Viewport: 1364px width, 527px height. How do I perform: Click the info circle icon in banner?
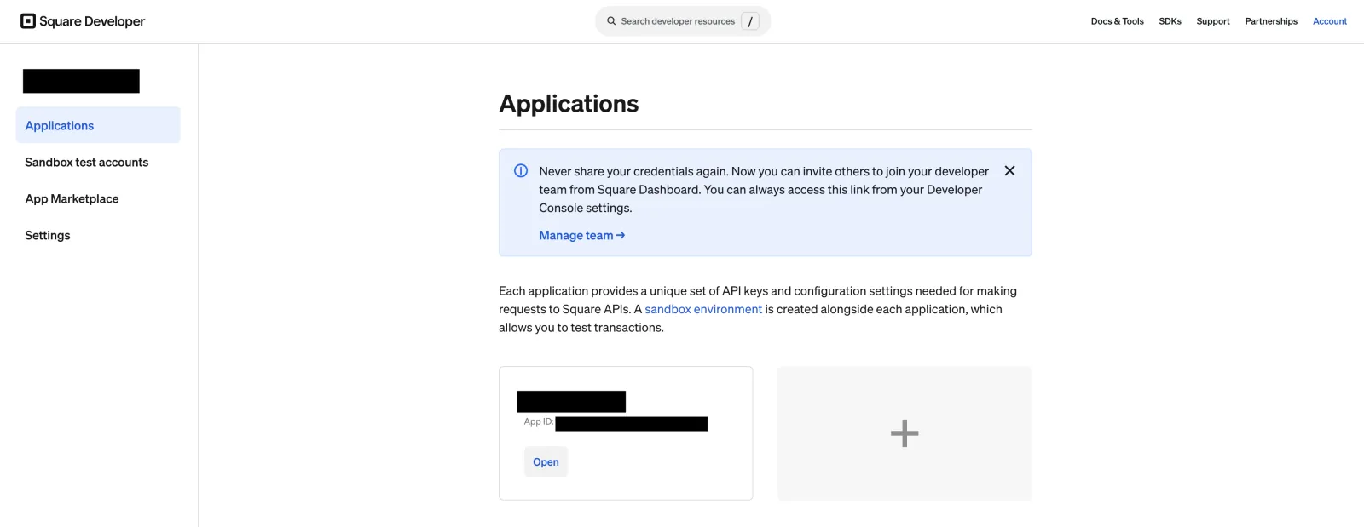tap(521, 171)
